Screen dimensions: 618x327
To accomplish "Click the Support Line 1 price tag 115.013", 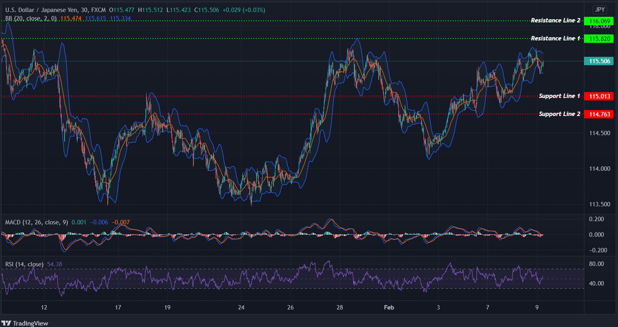I will (x=599, y=96).
